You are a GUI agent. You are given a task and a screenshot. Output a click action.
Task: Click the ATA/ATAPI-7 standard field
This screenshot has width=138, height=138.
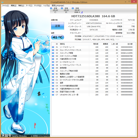click(x=109, y=36)
